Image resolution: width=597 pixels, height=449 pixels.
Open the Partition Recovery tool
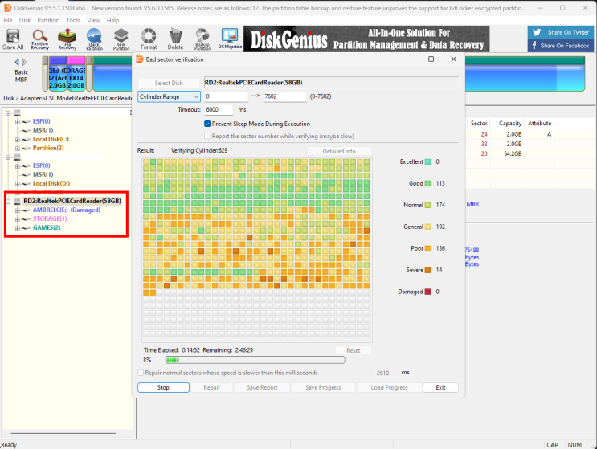tap(40, 39)
